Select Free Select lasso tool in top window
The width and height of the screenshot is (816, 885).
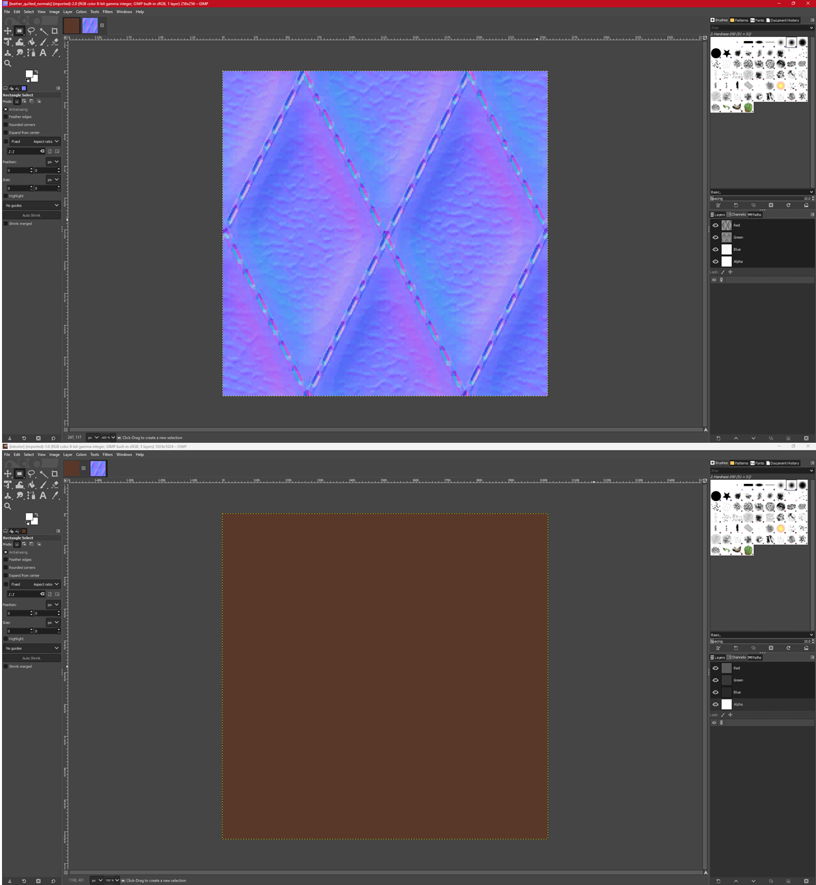(31, 31)
